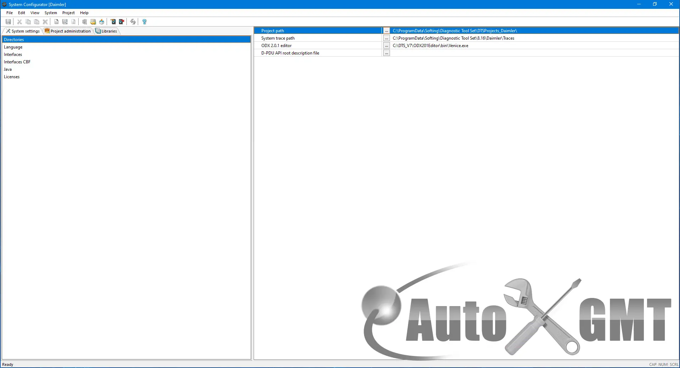The width and height of the screenshot is (680, 368).
Task: Minimize the System Configurator window
Action: 639,4
